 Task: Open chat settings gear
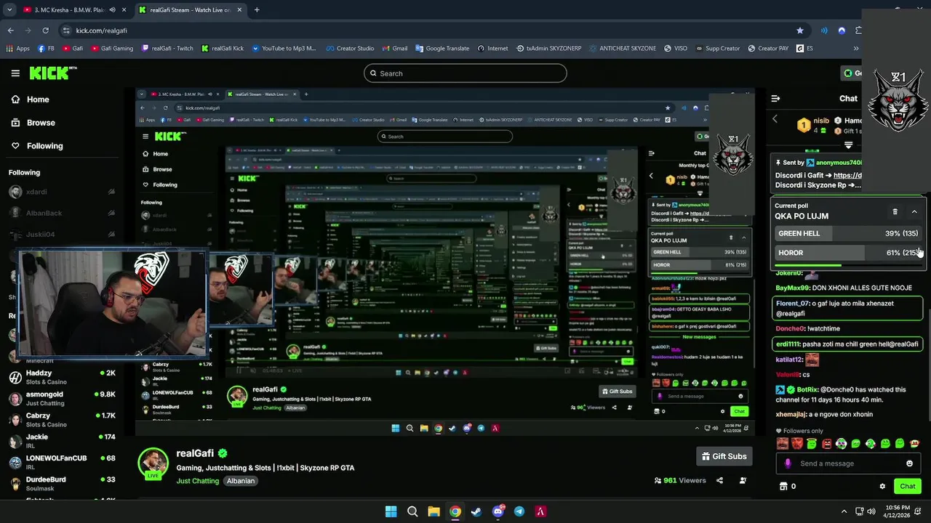point(882,486)
